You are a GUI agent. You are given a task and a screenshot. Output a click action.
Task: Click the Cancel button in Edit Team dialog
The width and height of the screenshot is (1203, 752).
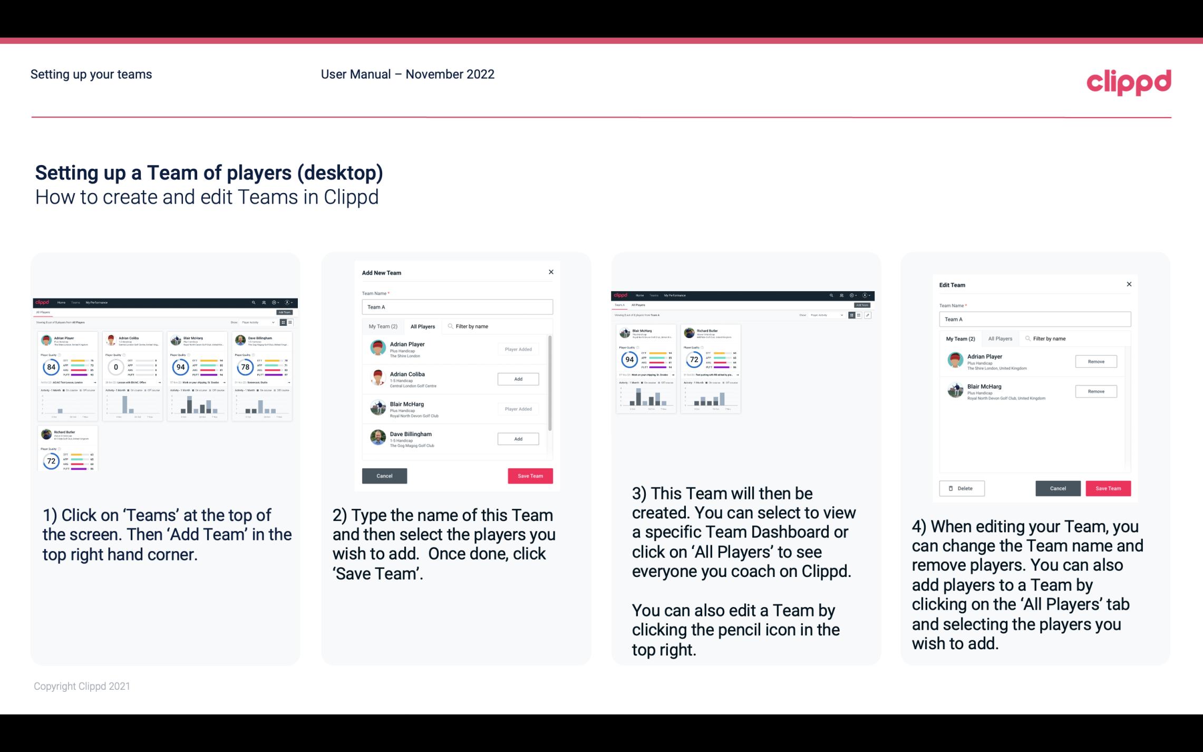(1058, 488)
